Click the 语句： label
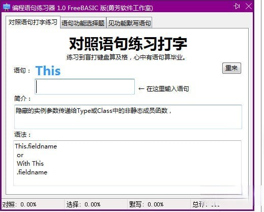 click(22, 70)
